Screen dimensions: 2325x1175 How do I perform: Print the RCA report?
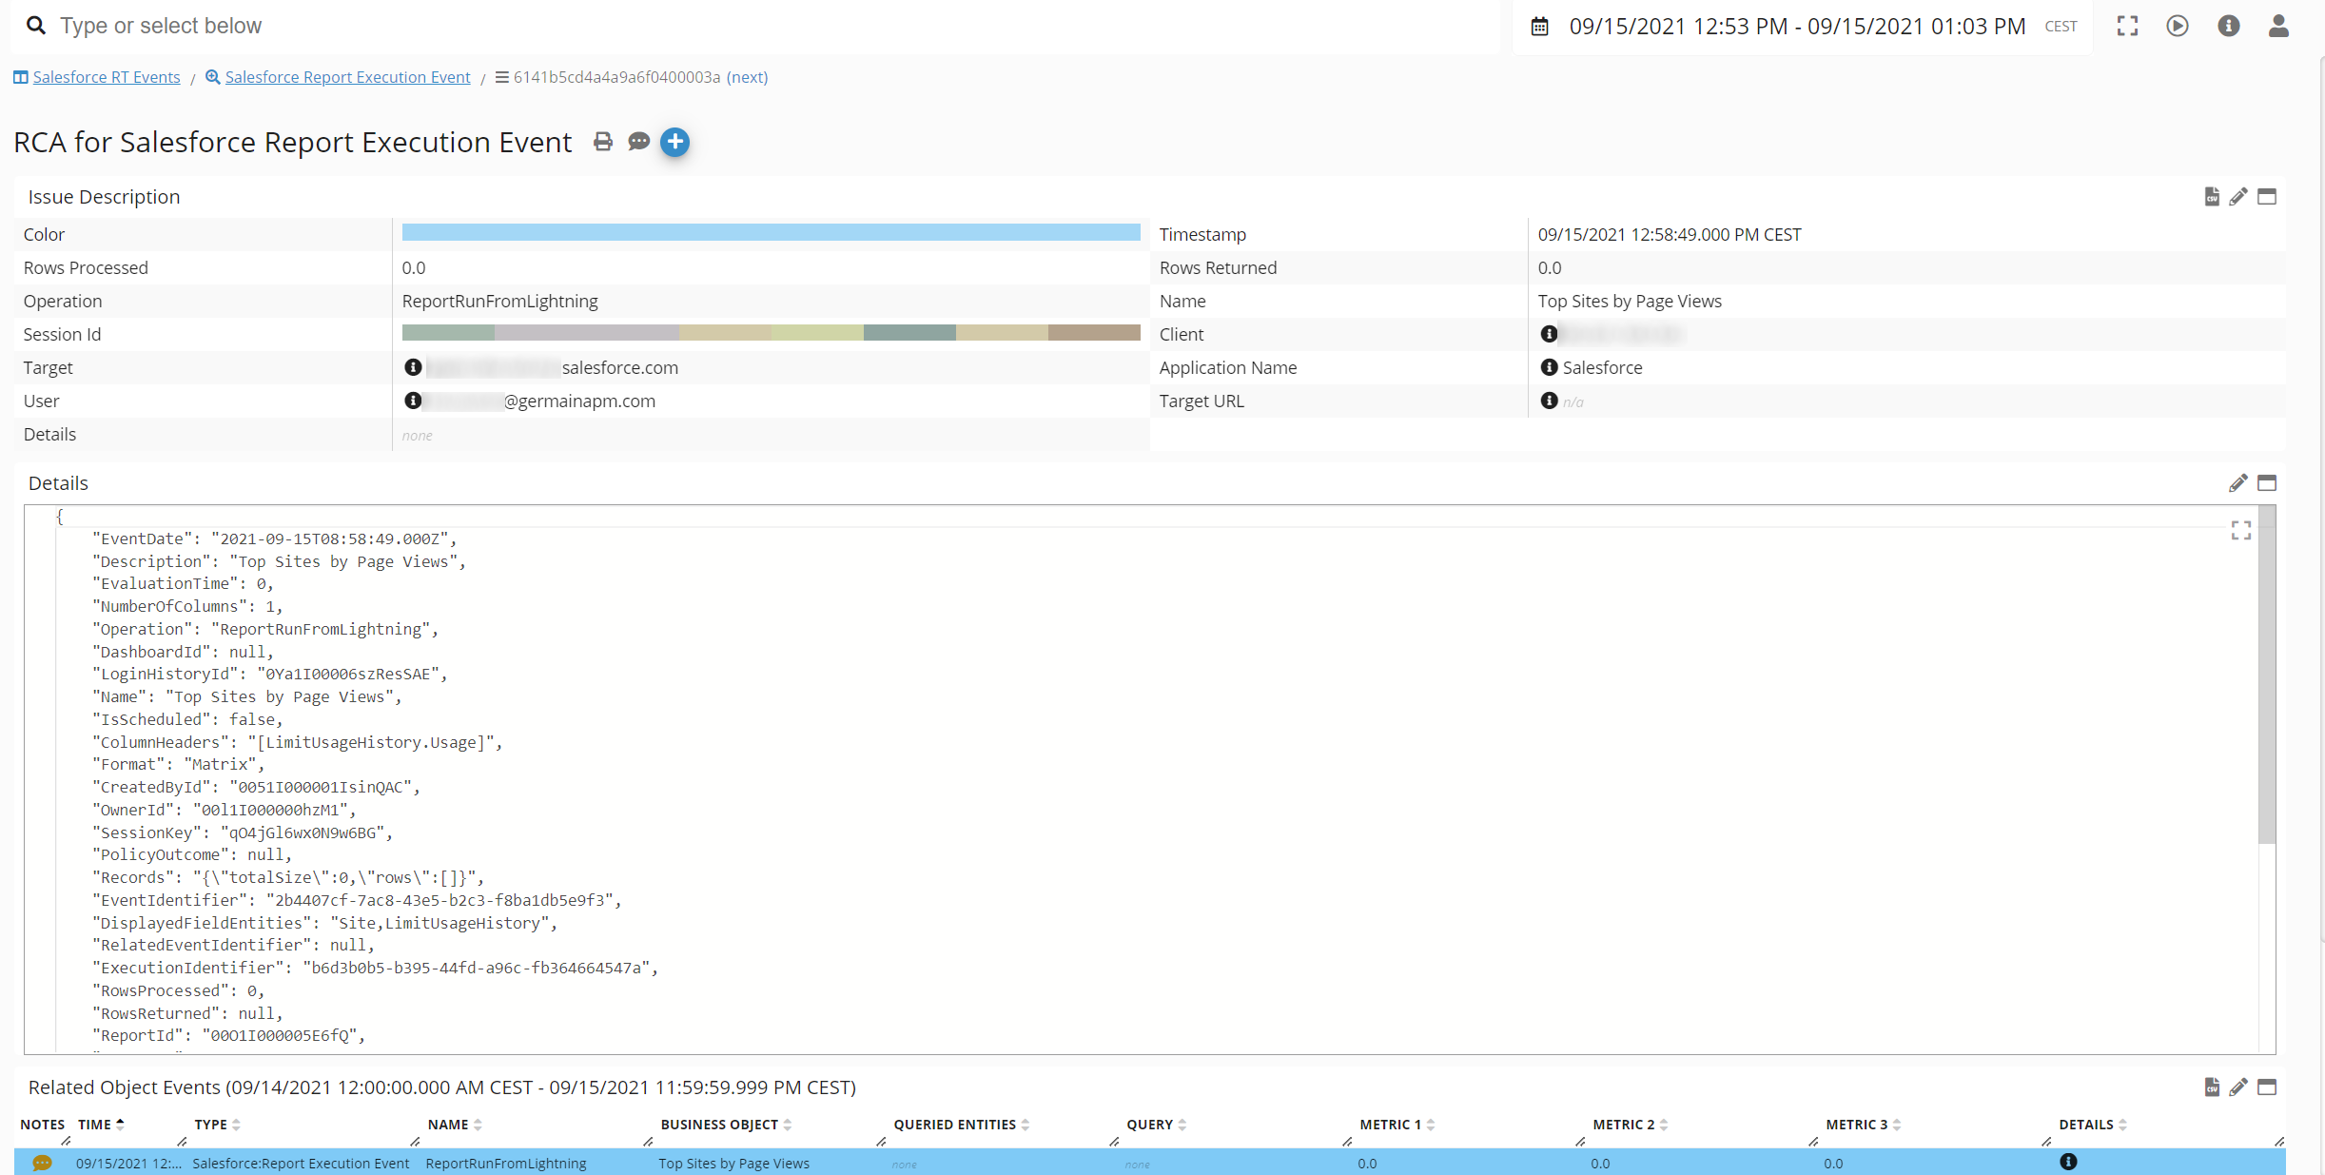602,141
